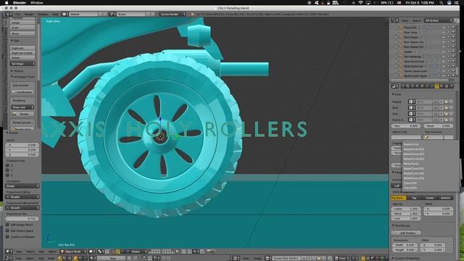Click the Duplicate button
464x261 pixels.
22,48
